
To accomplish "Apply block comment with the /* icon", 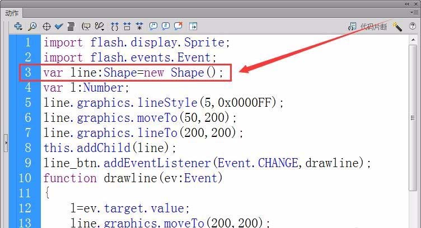I will point(153,26).
